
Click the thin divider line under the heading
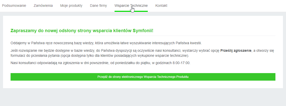point(143,36)
